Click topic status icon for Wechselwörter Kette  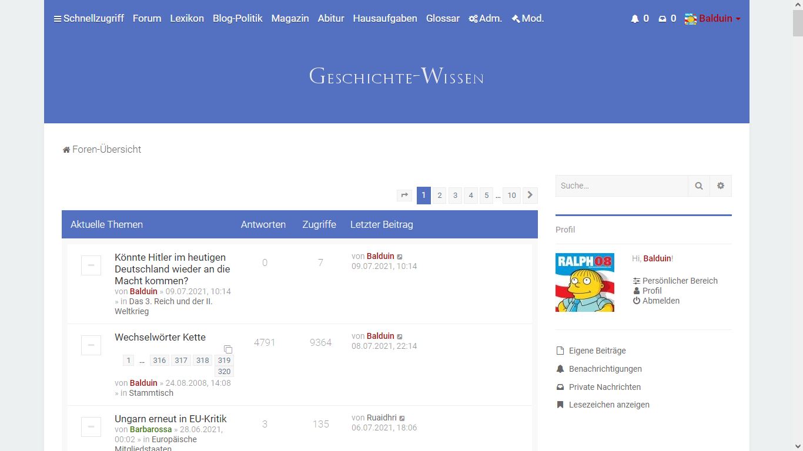click(91, 345)
